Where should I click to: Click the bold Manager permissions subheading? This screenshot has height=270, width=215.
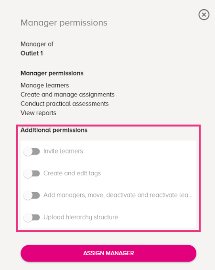[x=52, y=73]
